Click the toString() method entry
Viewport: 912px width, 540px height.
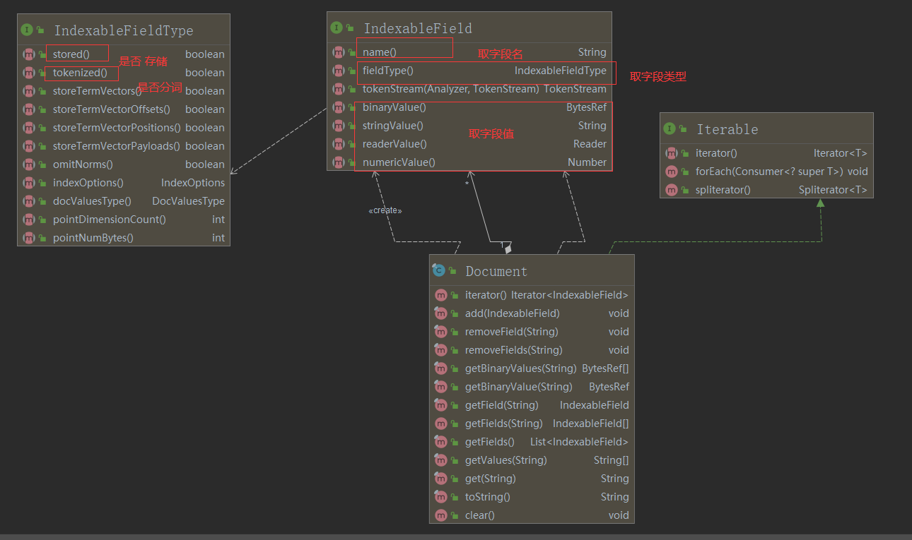(486, 496)
